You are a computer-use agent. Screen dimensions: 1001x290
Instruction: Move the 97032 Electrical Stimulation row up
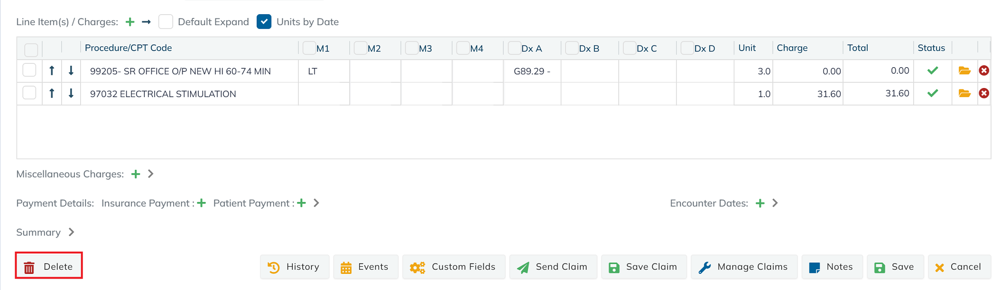[52, 94]
